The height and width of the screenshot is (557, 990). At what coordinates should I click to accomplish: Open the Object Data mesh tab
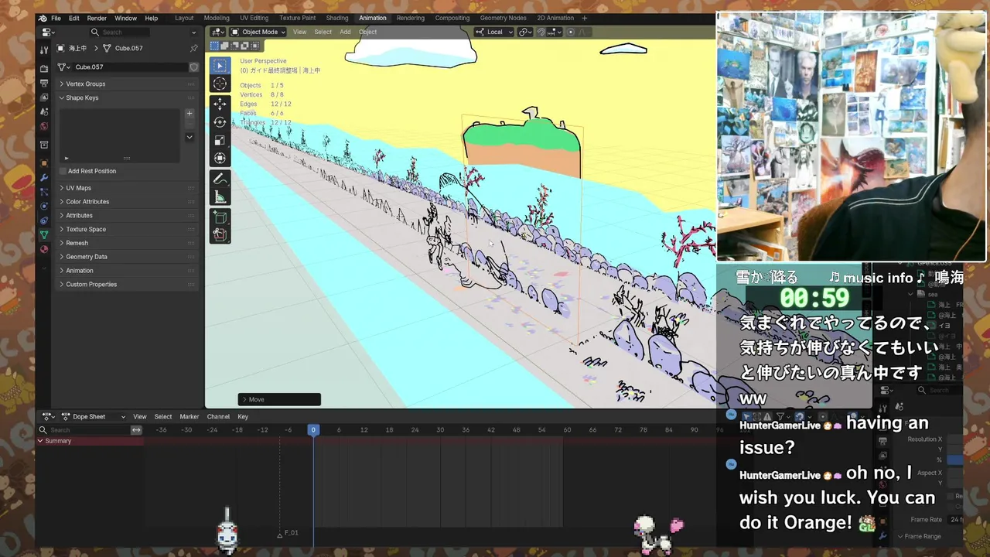pos(44,234)
